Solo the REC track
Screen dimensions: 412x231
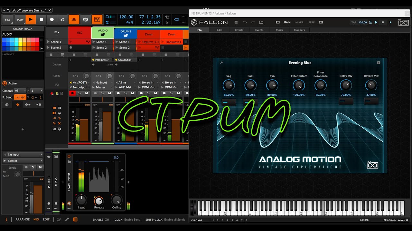[80, 93]
